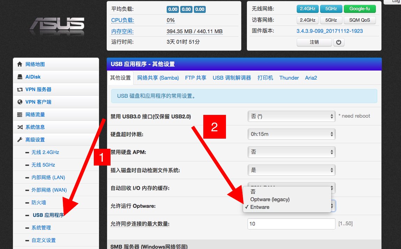Choose Entware option in the list
Image resolution: width=401 pixels, height=249 pixels.
(287, 207)
